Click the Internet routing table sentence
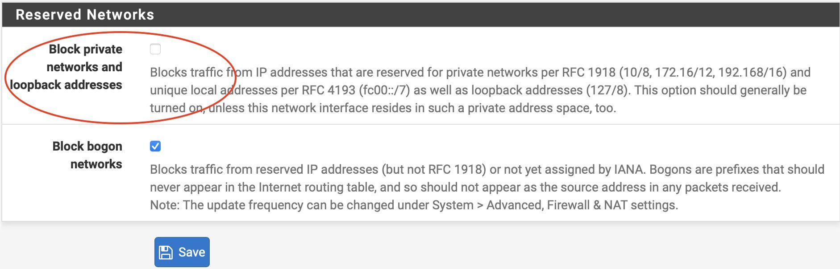The height and width of the screenshot is (269, 840). coord(466,187)
